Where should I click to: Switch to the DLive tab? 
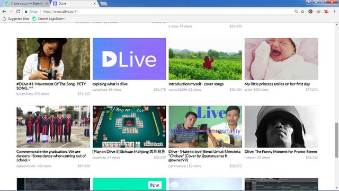(74, 4)
